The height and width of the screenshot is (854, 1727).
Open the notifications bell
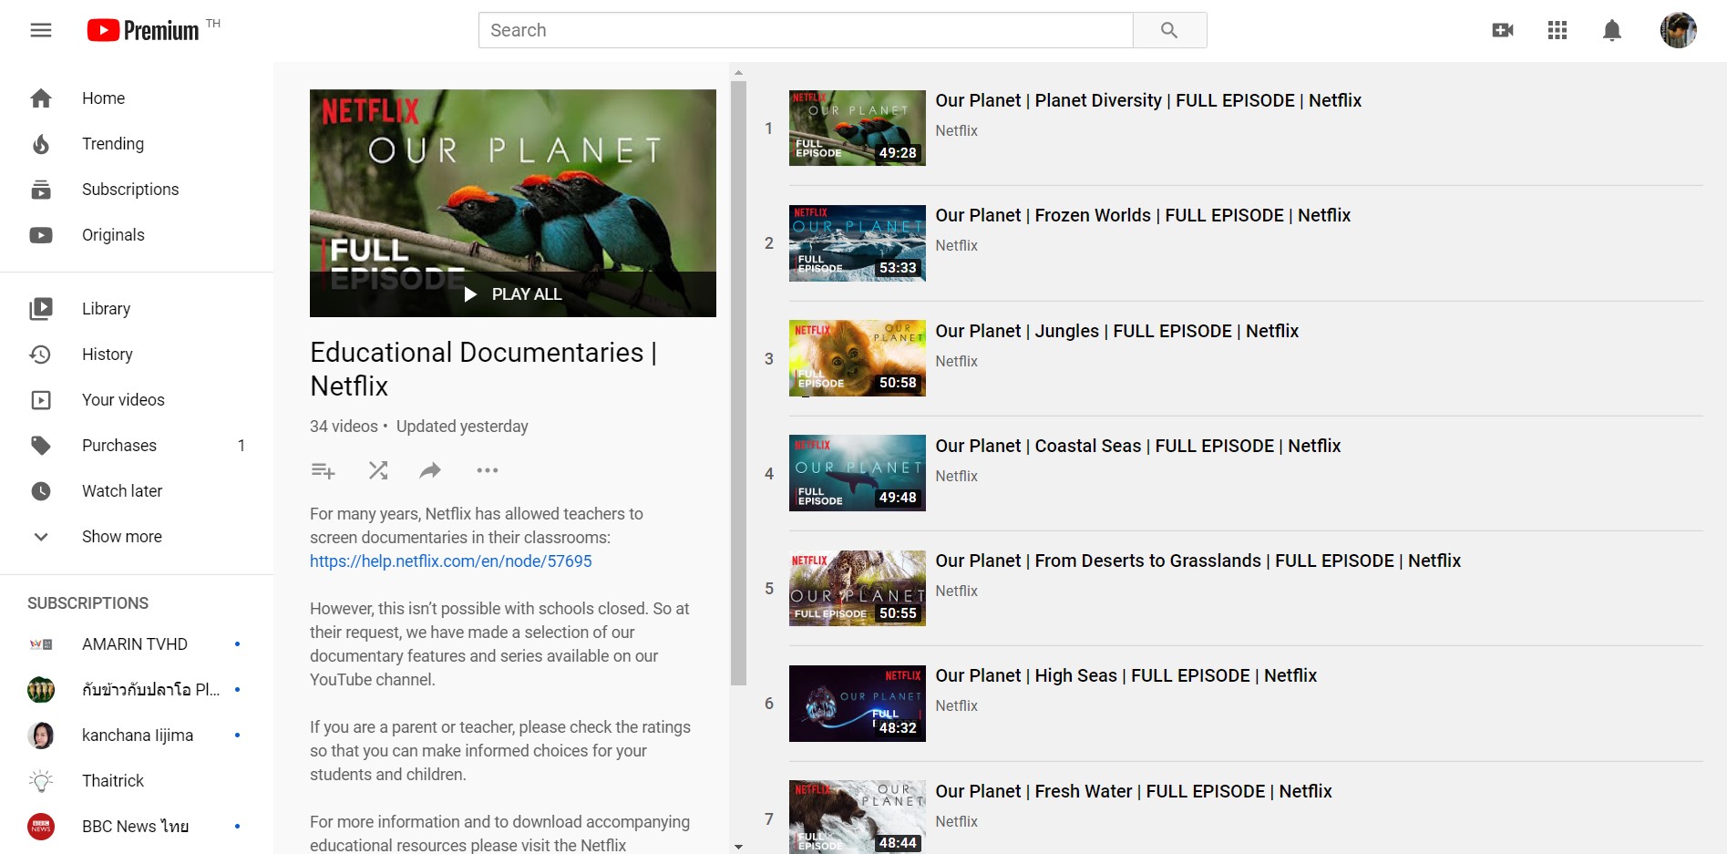[x=1612, y=30]
